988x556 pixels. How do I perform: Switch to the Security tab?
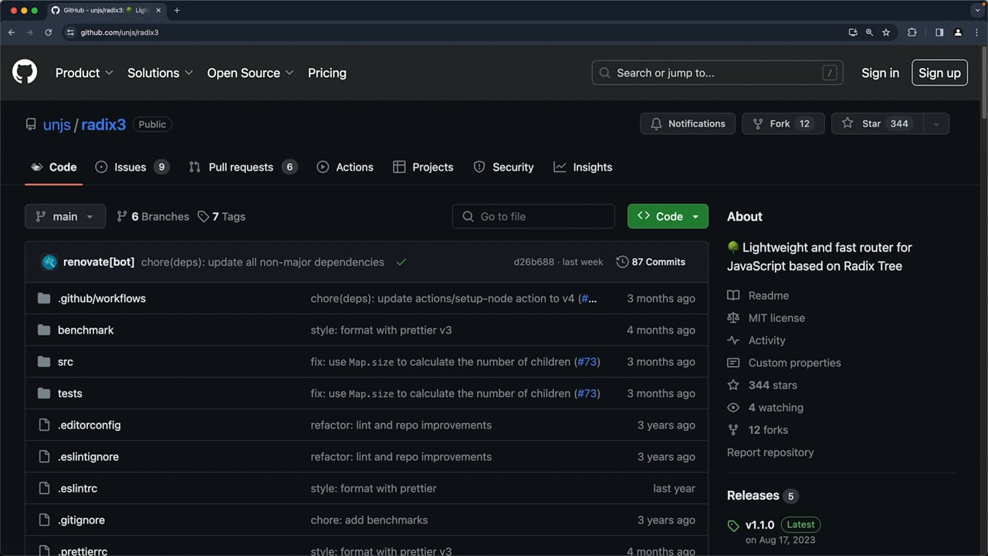pyautogui.click(x=503, y=167)
